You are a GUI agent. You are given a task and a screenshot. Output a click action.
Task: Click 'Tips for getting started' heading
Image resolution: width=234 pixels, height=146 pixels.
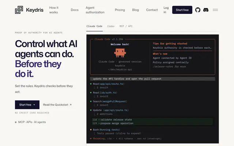pyautogui.click(x=170, y=43)
